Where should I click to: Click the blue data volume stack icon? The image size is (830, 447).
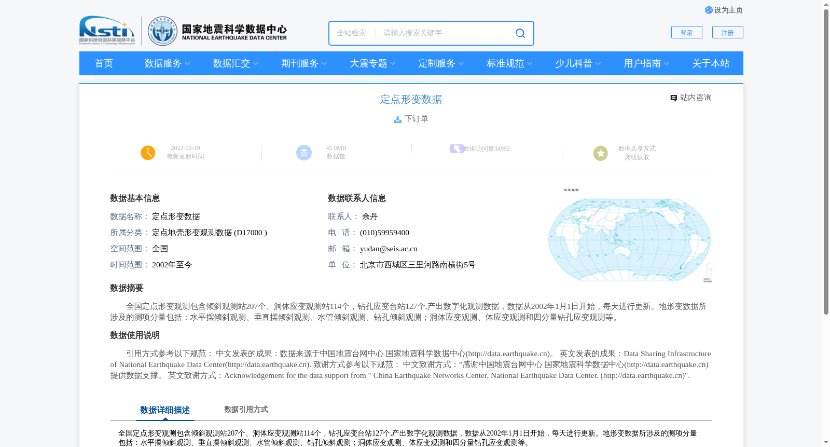[x=304, y=153]
